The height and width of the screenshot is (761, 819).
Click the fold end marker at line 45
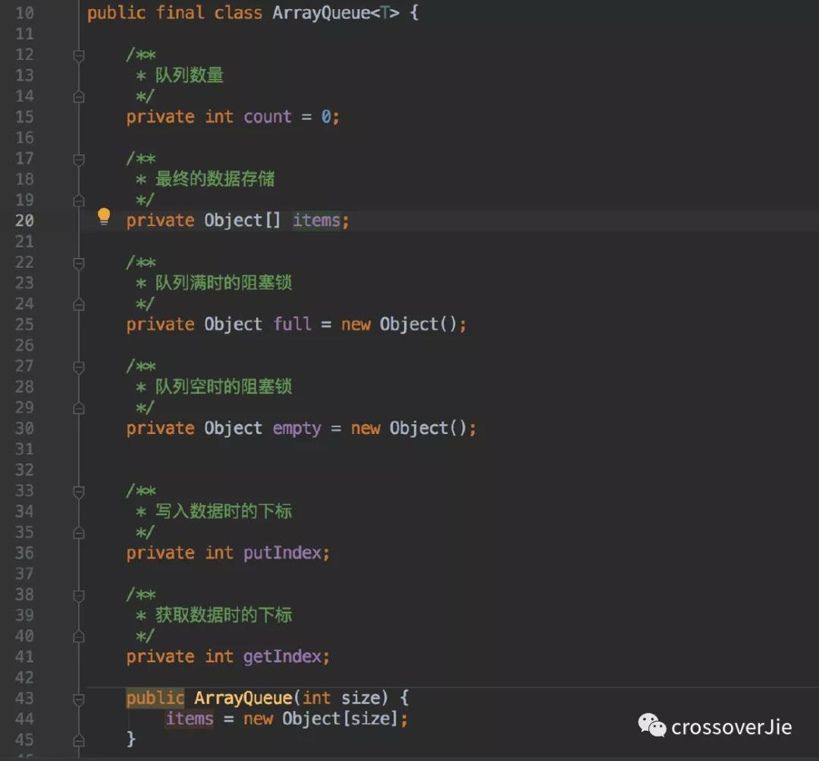click(79, 740)
